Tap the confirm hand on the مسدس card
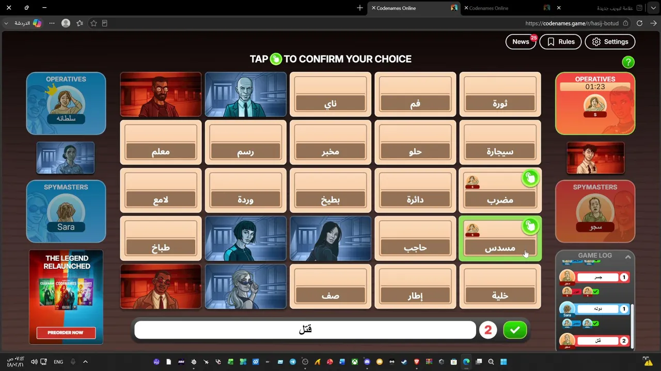Screen dimensions: 661x371 530,226
